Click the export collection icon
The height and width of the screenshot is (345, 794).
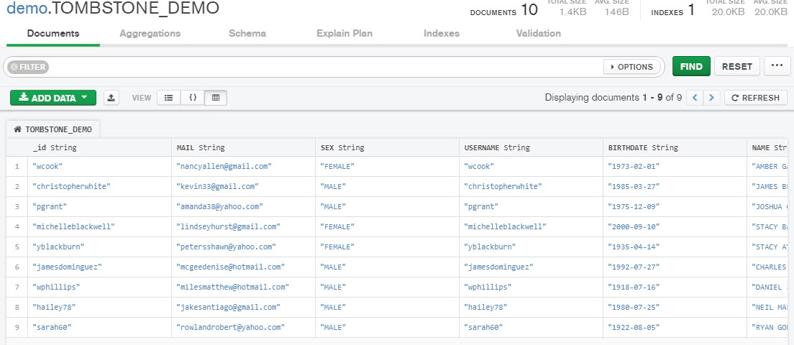click(111, 98)
